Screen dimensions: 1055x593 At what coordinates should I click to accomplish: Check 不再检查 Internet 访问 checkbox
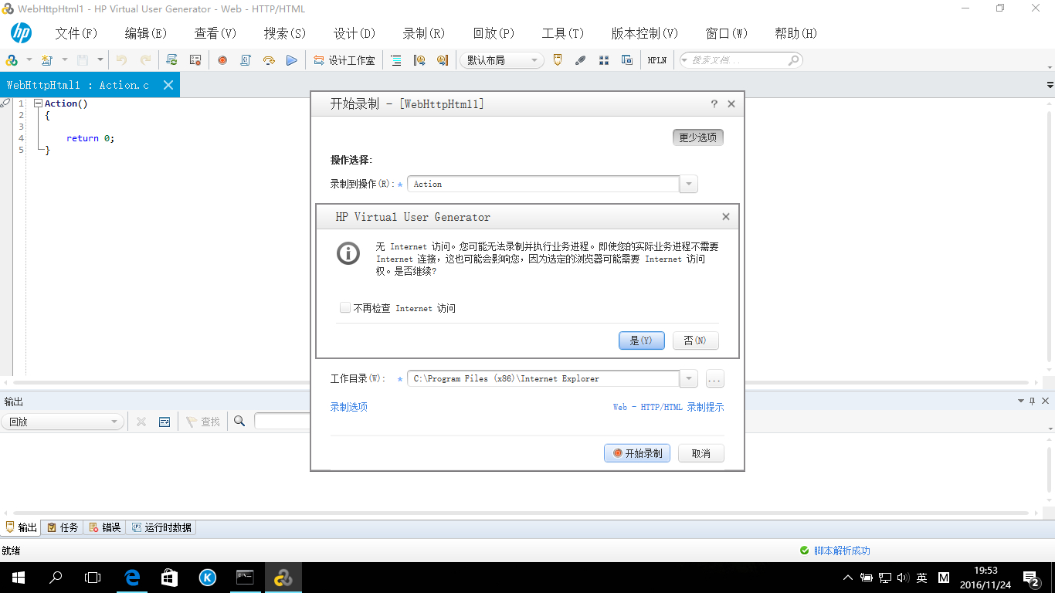coord(345,308)
